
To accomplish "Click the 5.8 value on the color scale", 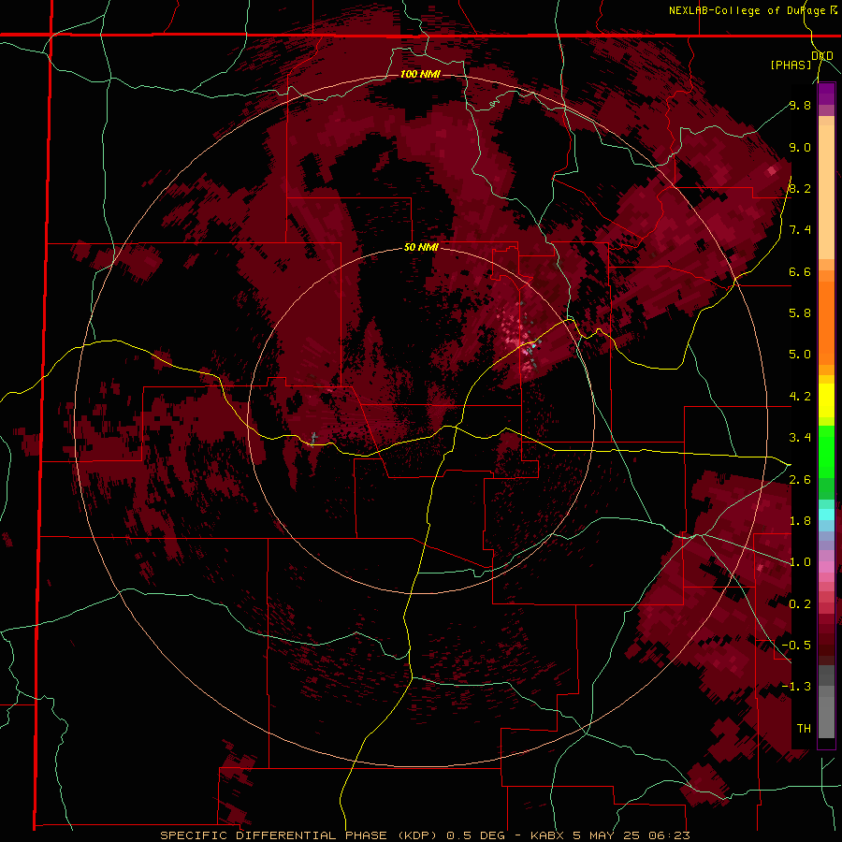I will click(x=800, y=313).
